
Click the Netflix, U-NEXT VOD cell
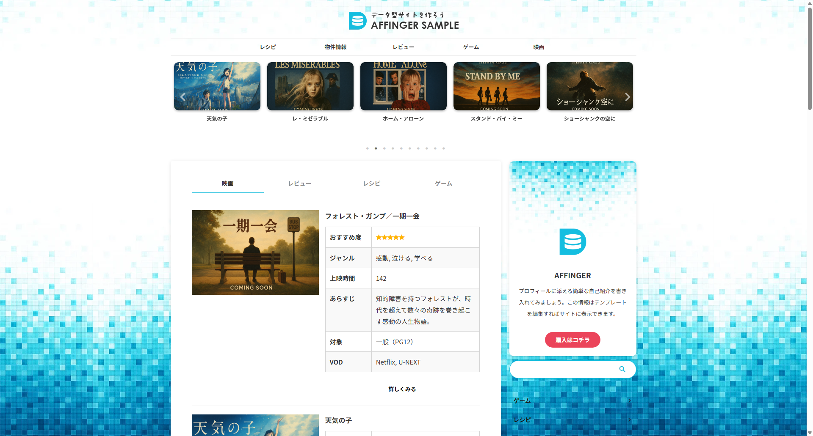pyautogui.click(x=426, y=362)
